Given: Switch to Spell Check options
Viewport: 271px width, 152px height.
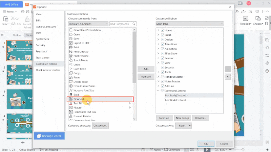Looking at the screenshot, I should (x=43, y=39).
